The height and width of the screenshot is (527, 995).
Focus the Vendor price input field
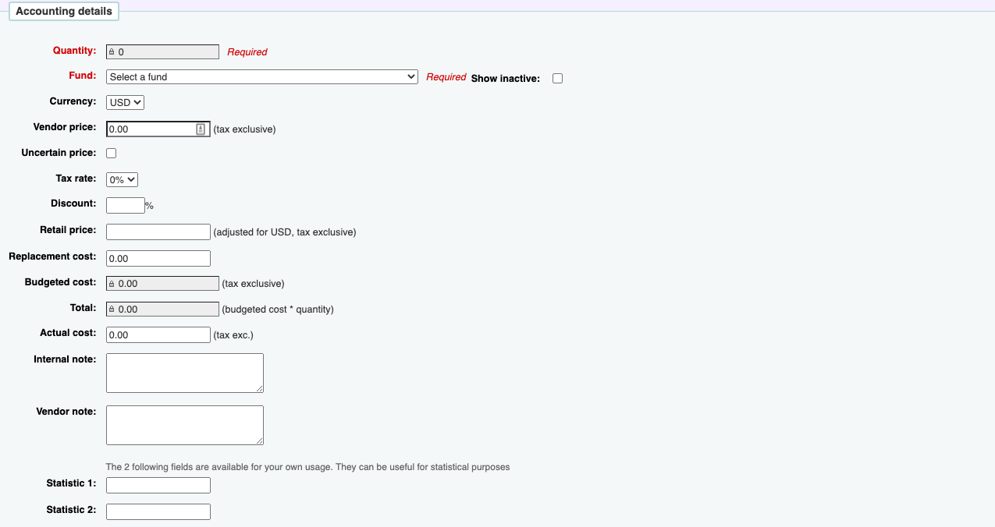(151, 129)
